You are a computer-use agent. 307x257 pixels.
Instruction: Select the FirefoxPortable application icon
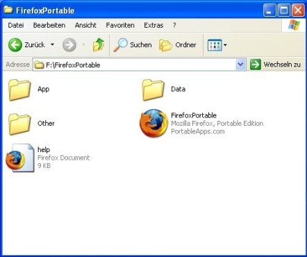coord(153,123)
